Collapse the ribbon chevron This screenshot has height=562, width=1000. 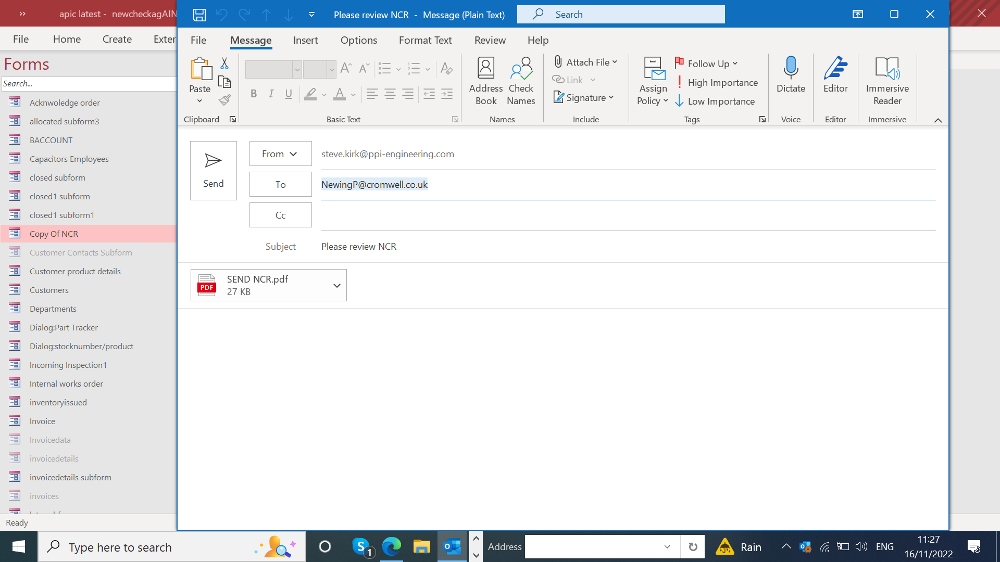point(938,120)
